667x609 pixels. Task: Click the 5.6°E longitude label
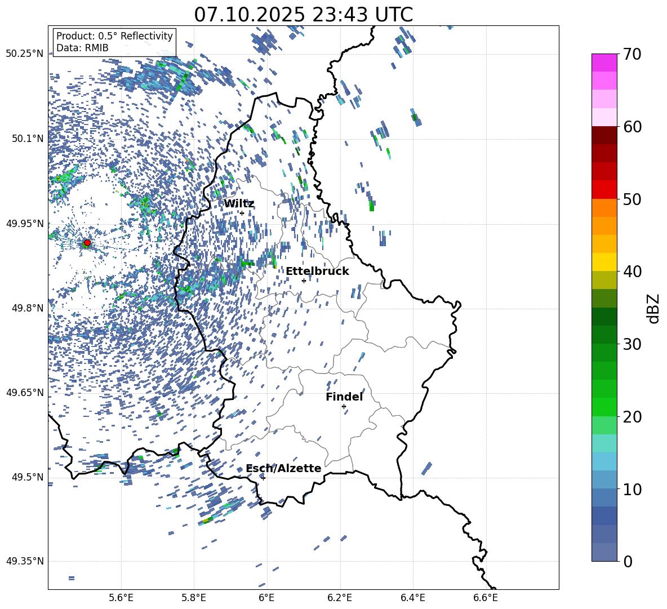(x=121, y=598)
